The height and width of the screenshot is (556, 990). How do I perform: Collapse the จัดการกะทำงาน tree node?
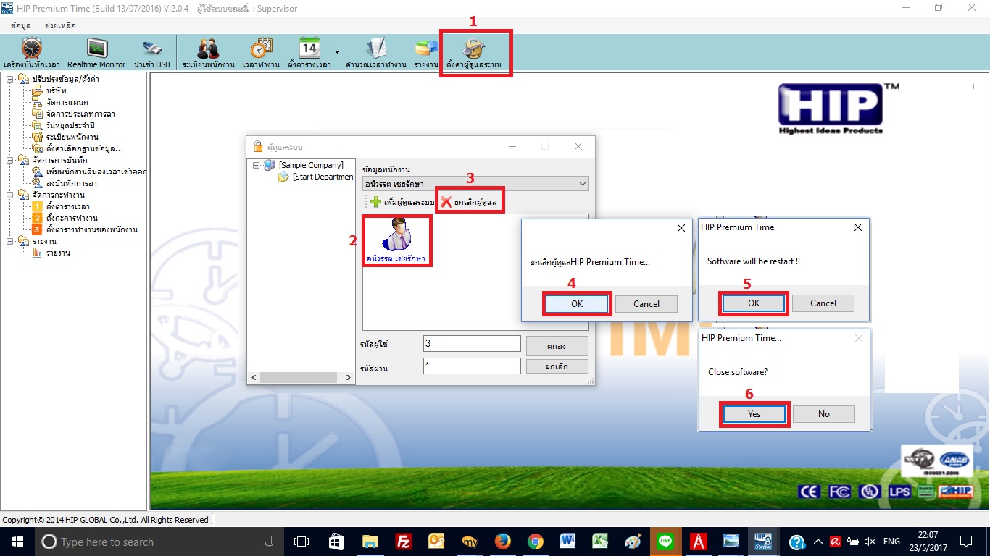[x=10, y=195]
